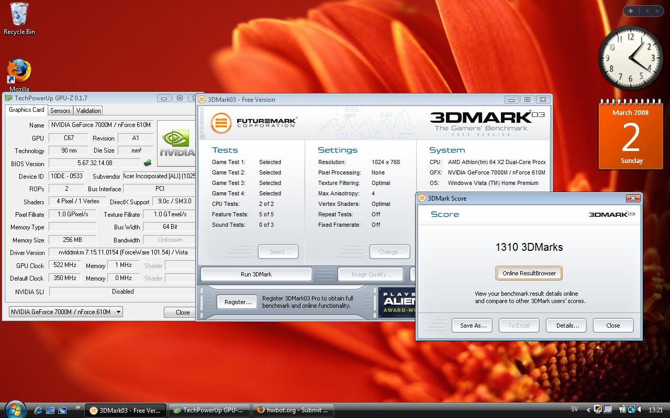
Task: Click the To Excel button
Action: tap(519, 326)
